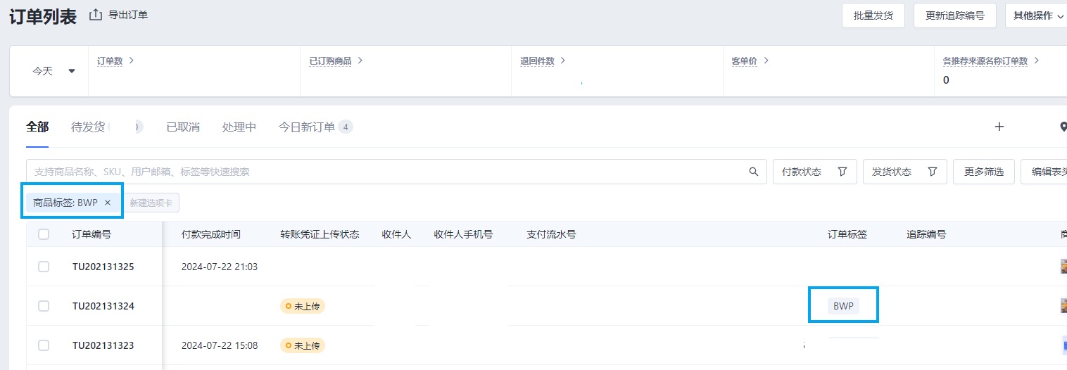Viewport: 1067px width, 370px height.
Task: Click the 更新追踪编号 button
Action: [955, 15]
